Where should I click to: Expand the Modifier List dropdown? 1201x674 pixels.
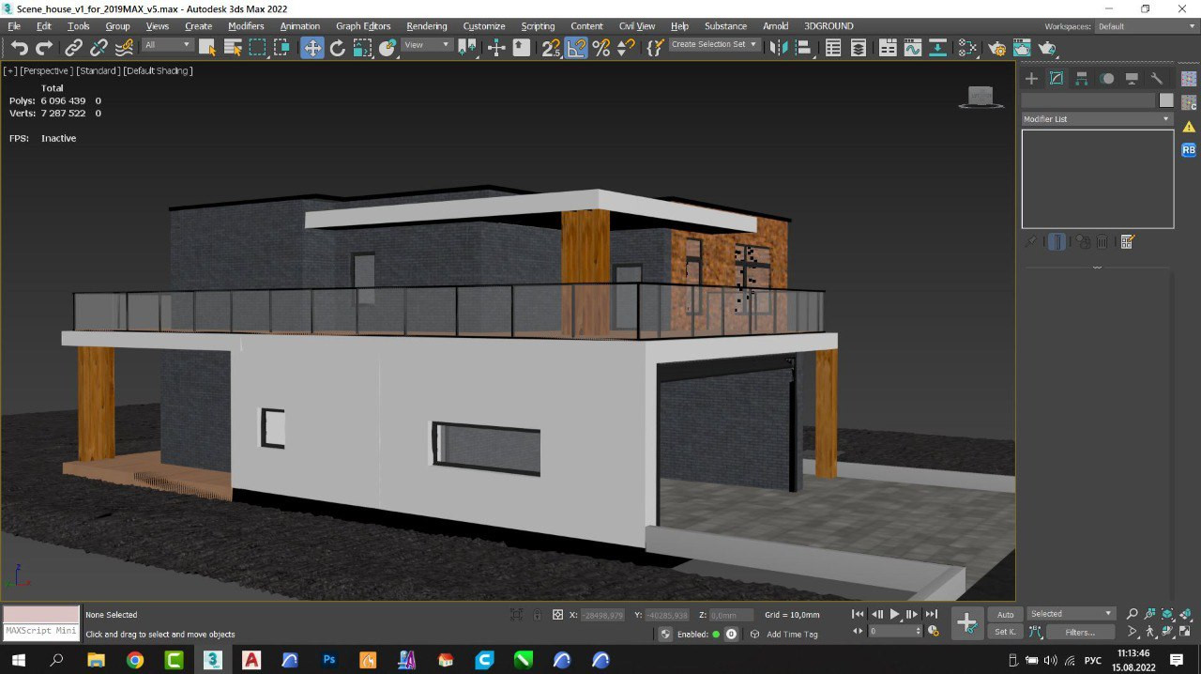1097,119
